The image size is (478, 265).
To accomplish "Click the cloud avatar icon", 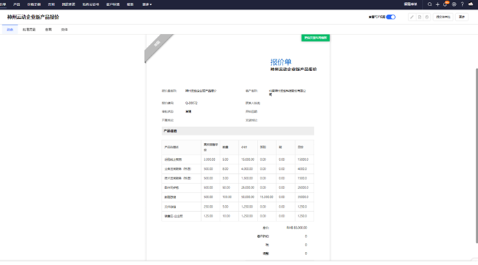I will click(x=470, y=4).
